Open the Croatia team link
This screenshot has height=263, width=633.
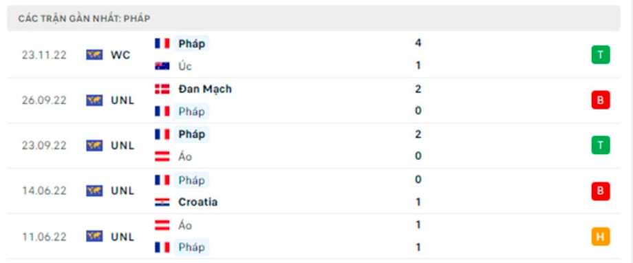(198, 202)
